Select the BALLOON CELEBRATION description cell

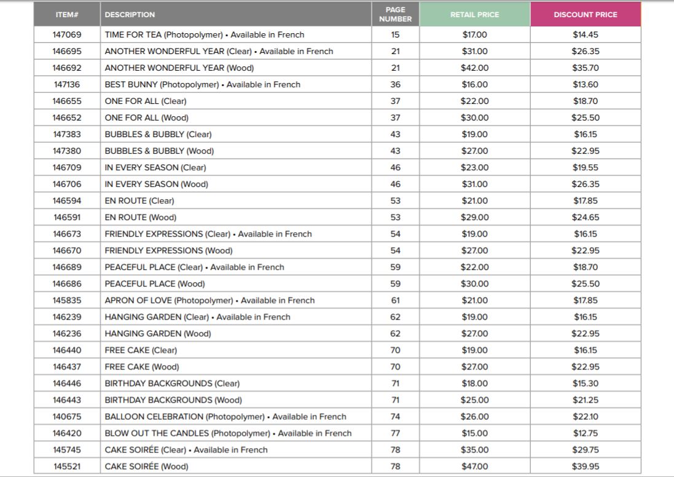225,417
